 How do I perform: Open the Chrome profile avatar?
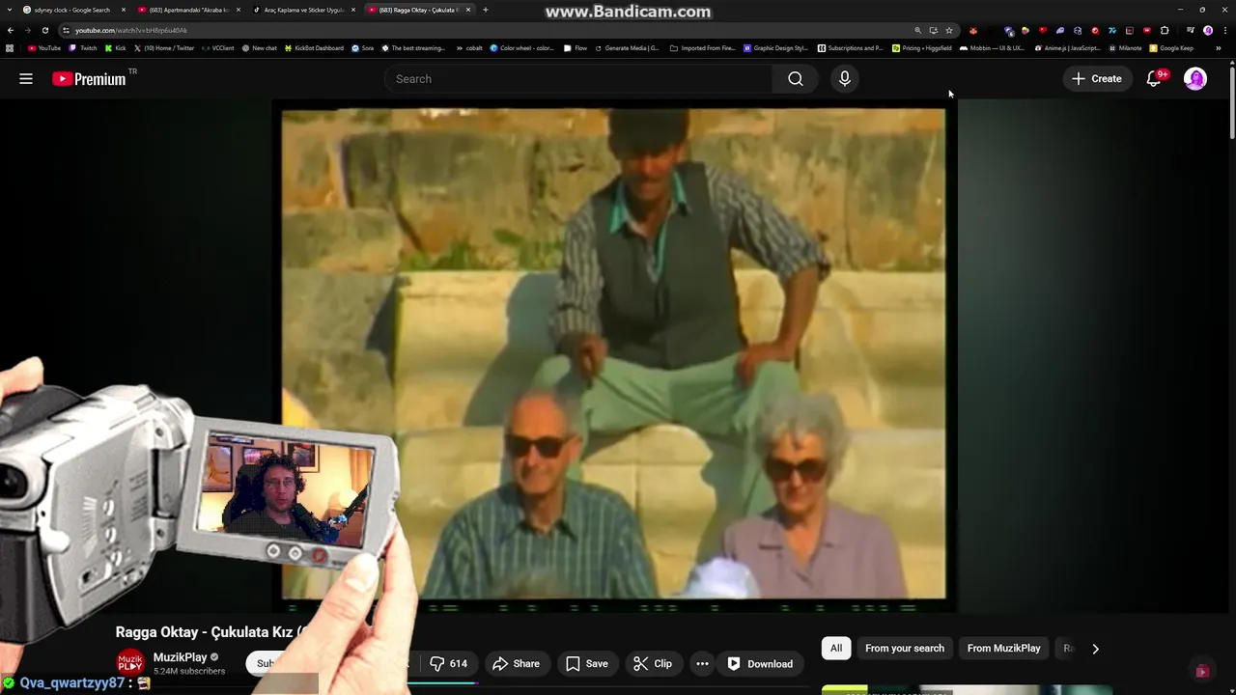tap(1208, 30)
